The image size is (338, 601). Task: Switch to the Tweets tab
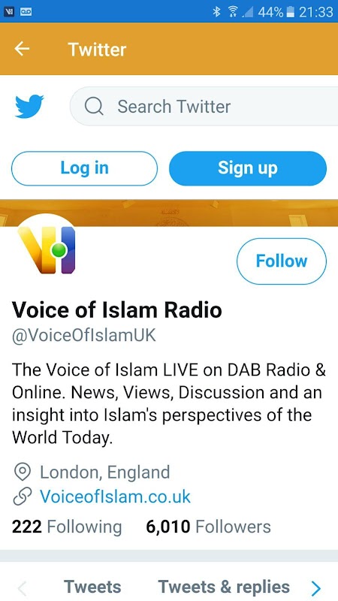click(x=92, y=587)
